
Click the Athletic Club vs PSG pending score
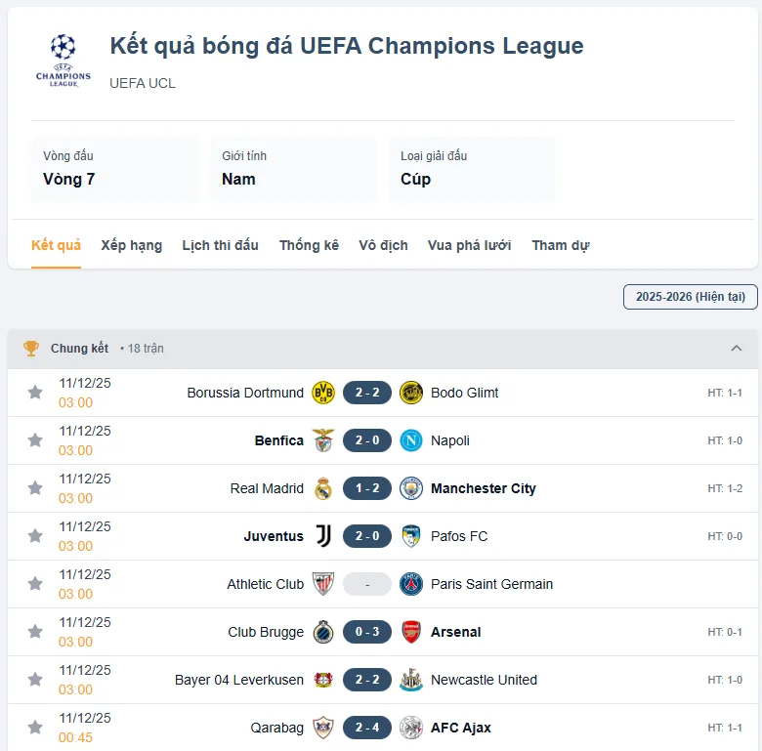[367, 584]
